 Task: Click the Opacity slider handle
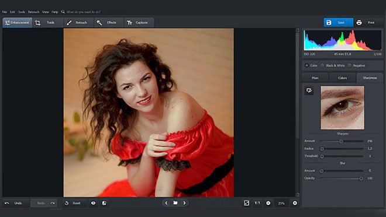tap(361, 178)
